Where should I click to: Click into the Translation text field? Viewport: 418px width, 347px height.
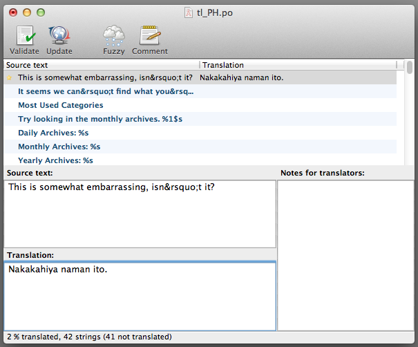140,295
